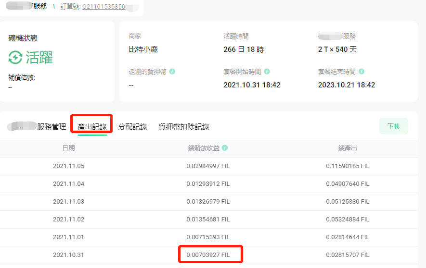Click info icon next to 套餐開始時間

267,72
